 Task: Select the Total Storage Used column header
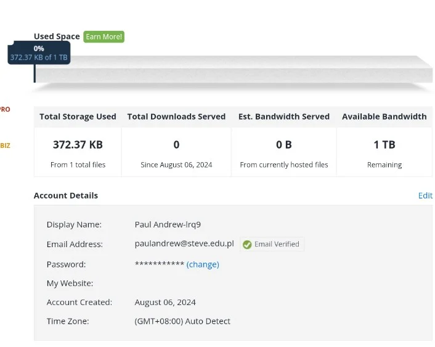click(x=78, y=116)
